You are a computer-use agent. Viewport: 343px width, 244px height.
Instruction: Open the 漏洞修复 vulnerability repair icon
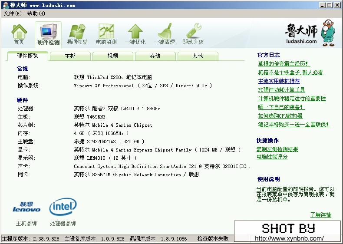(77, 34)
